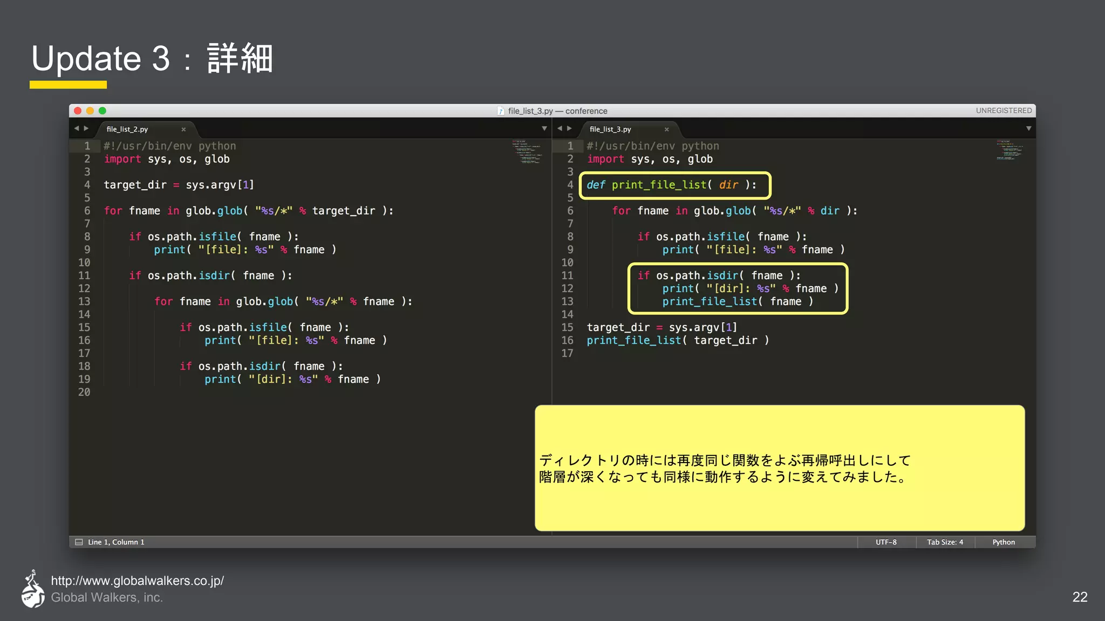
Task: Click right pane's forward tab arrow
Action: point(569,128)
